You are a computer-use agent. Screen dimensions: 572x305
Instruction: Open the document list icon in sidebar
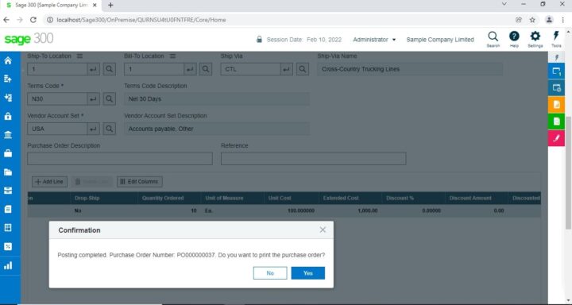click(x=8, y=210)
